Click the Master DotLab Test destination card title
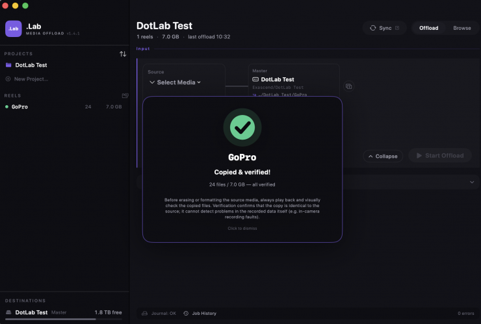Image resolution: width=481 pixels, height=324 pixels. pos(278,79)
